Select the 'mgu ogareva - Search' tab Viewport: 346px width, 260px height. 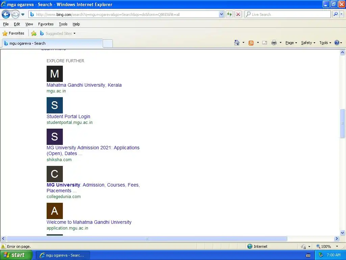coord(52,43)
